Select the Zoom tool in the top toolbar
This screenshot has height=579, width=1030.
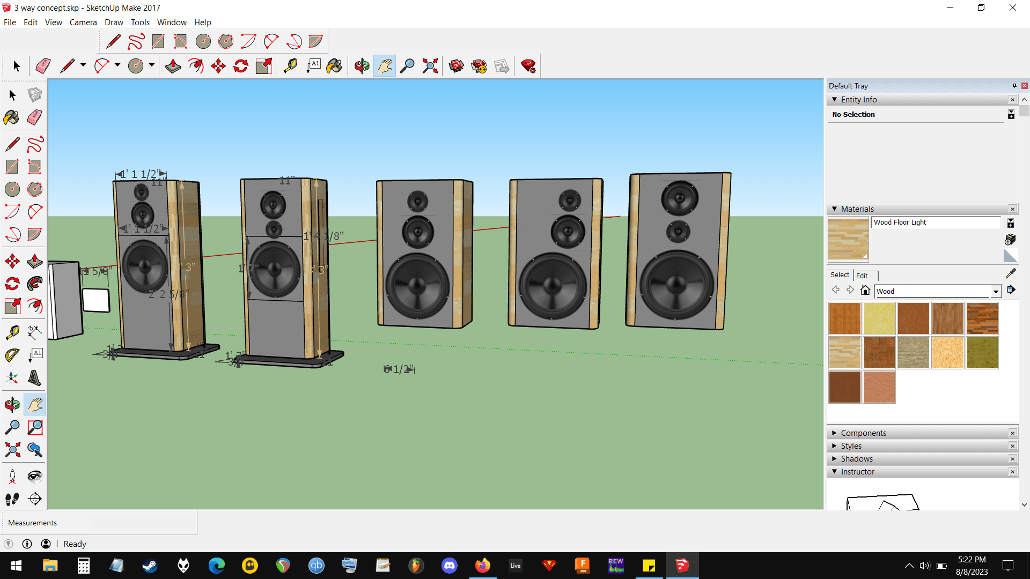pyautogui.click(x=407, y=66)
